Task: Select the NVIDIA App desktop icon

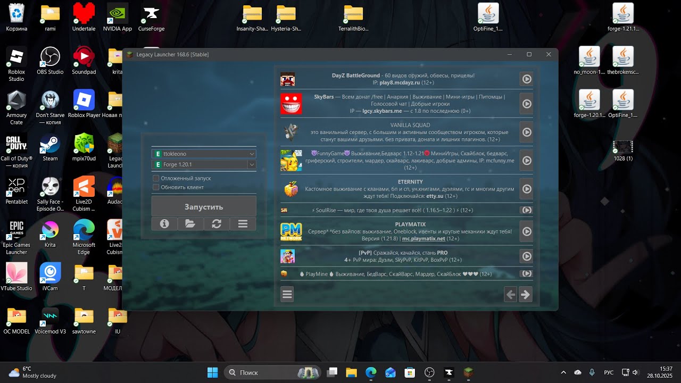Action: tap(118, 17)
